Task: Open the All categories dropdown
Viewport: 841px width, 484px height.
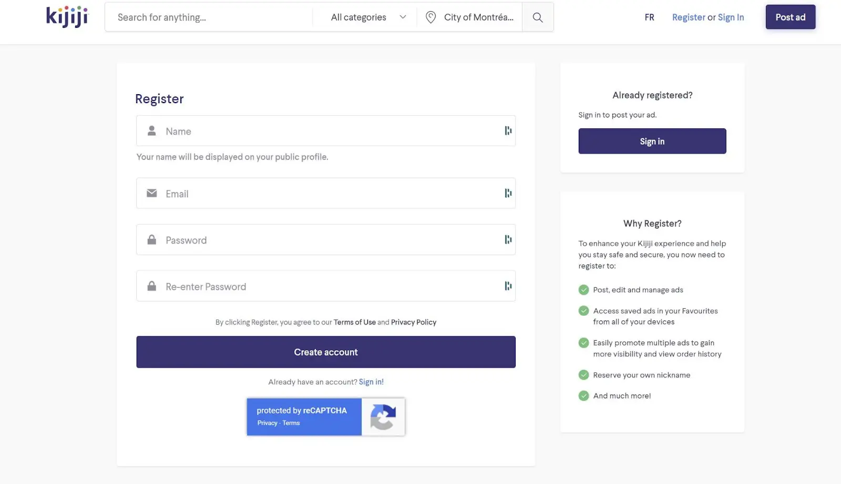Action: pos(368,17)
